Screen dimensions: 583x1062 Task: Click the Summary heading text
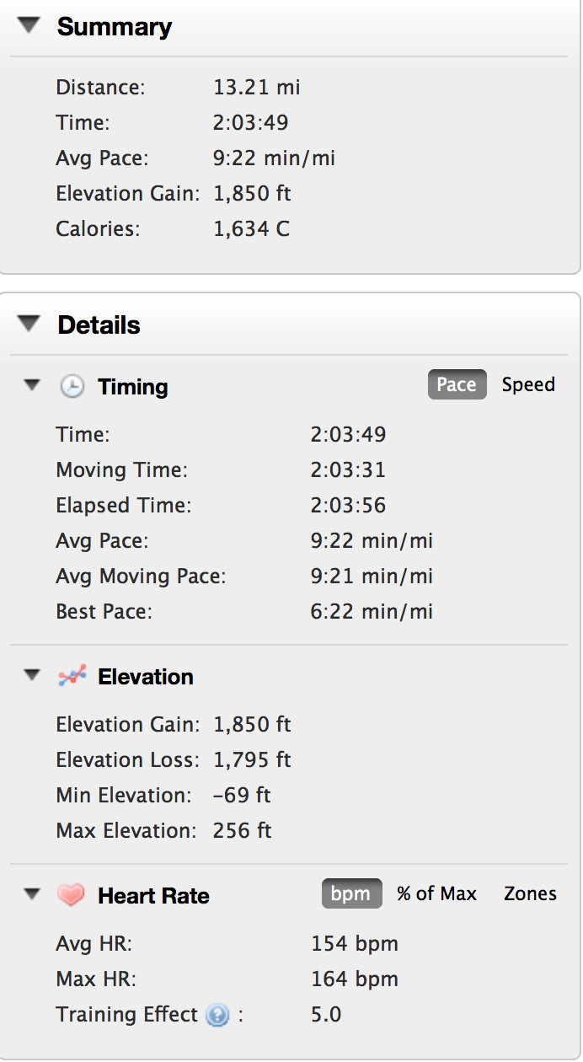pos(115,27)
